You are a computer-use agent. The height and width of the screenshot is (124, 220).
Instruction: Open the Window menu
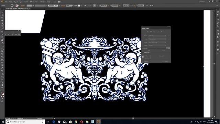[x=43, y=2]
